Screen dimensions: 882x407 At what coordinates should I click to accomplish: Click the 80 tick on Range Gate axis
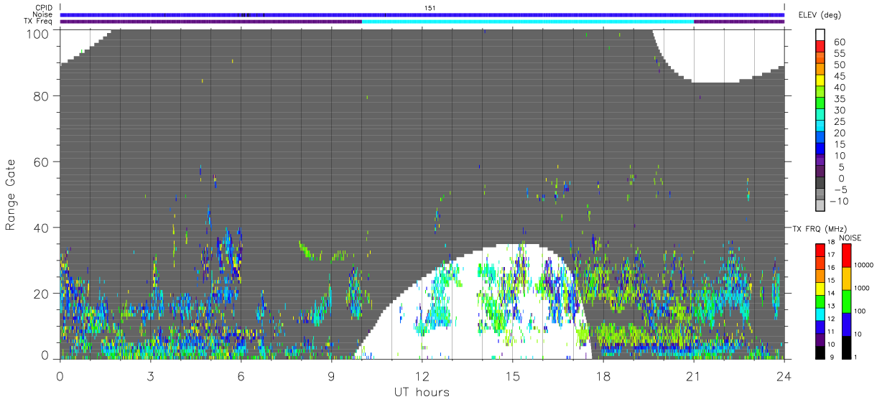click(x=42, y=95)
